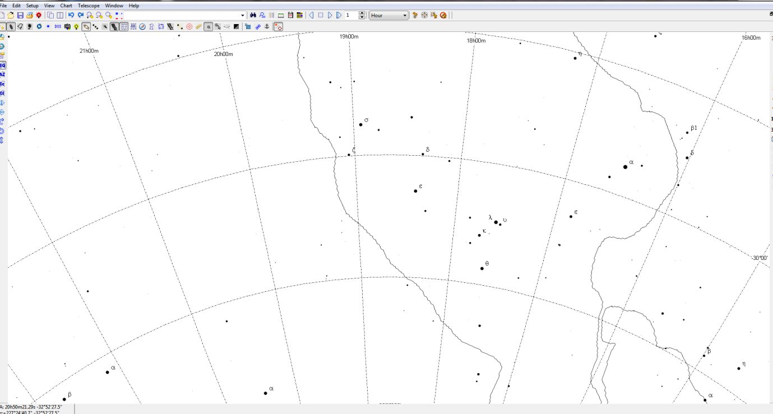Click the 19h00m right ascension label

349,36
